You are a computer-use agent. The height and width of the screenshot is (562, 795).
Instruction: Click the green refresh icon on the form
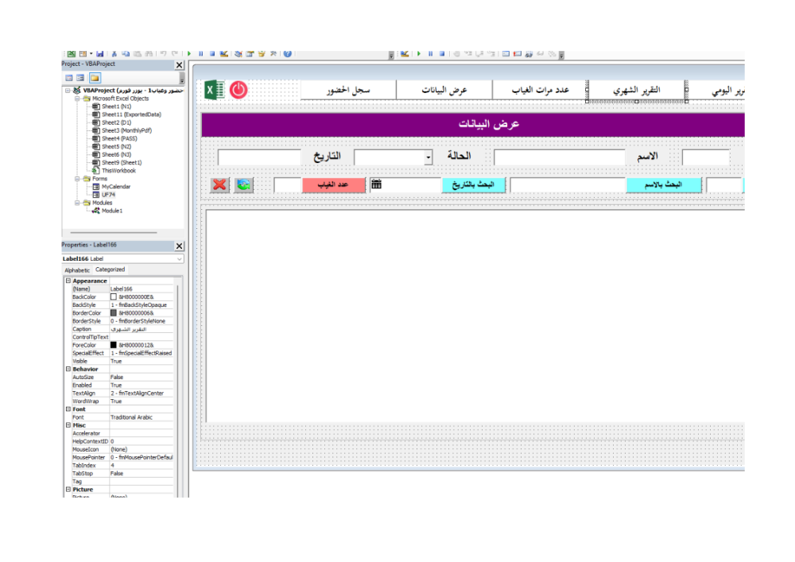(x=243, y=185)
